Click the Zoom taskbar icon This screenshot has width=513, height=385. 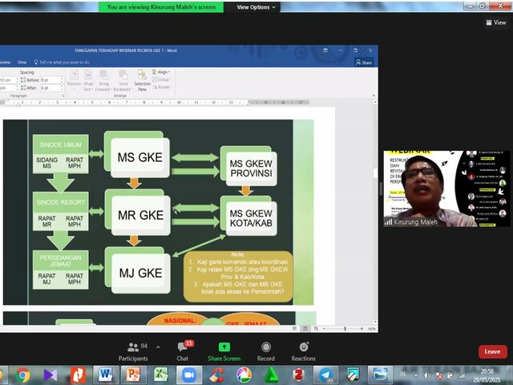coord(189,375)
